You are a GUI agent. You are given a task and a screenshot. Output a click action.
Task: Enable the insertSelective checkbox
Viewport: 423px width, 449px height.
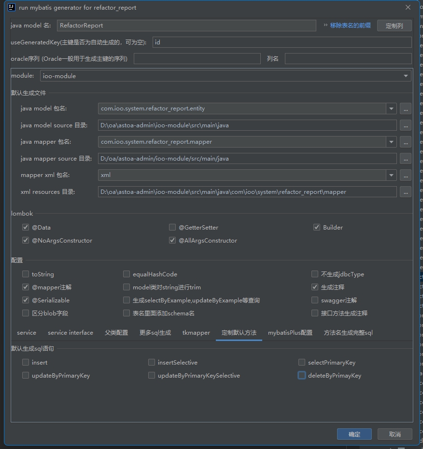coord(152,362)
